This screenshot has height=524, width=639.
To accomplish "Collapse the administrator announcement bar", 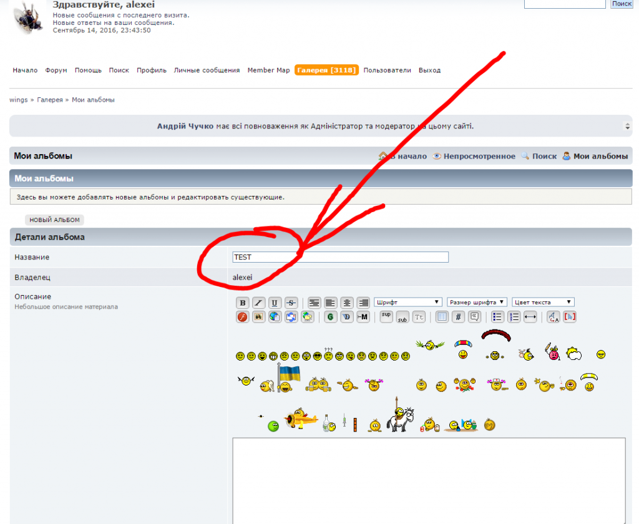I will click(627, 126).
